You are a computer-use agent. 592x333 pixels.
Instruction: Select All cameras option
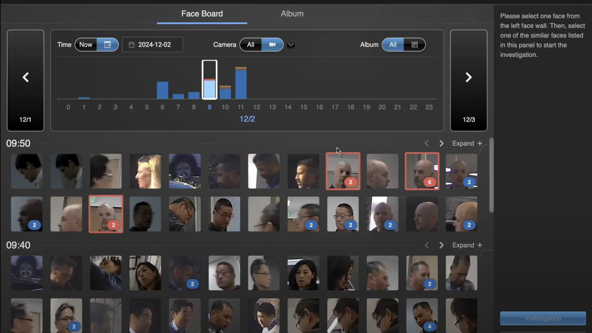pyautogui.click(x=251, y=45)
